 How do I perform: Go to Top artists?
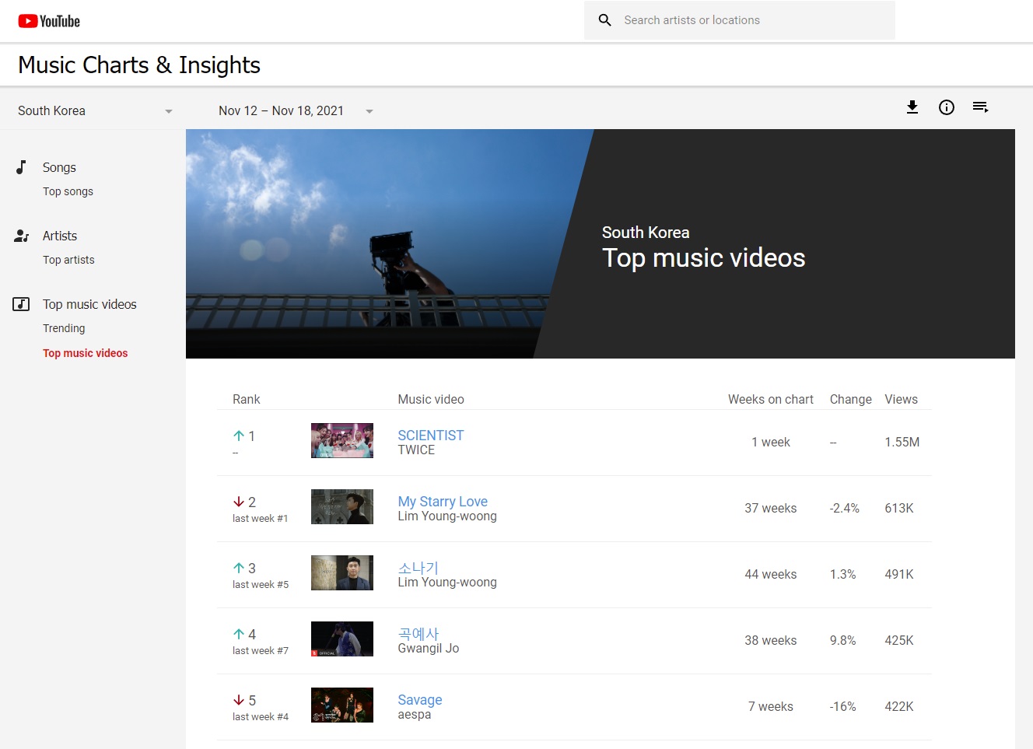point(68,260)
